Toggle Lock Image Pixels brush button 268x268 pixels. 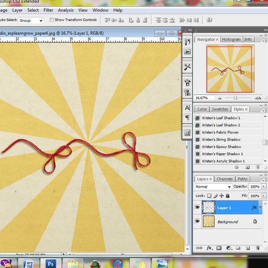click(x=216, y=196)
